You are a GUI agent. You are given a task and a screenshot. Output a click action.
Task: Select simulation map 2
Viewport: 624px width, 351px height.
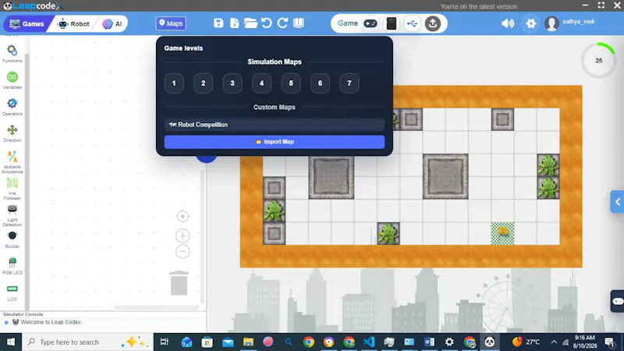[x=203, y=83]
